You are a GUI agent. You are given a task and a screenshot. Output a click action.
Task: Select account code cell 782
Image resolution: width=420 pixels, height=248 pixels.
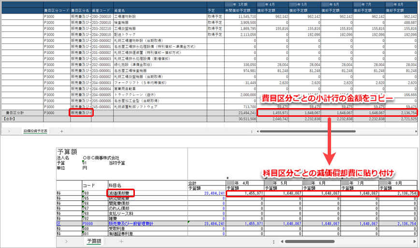pos(95,219)
